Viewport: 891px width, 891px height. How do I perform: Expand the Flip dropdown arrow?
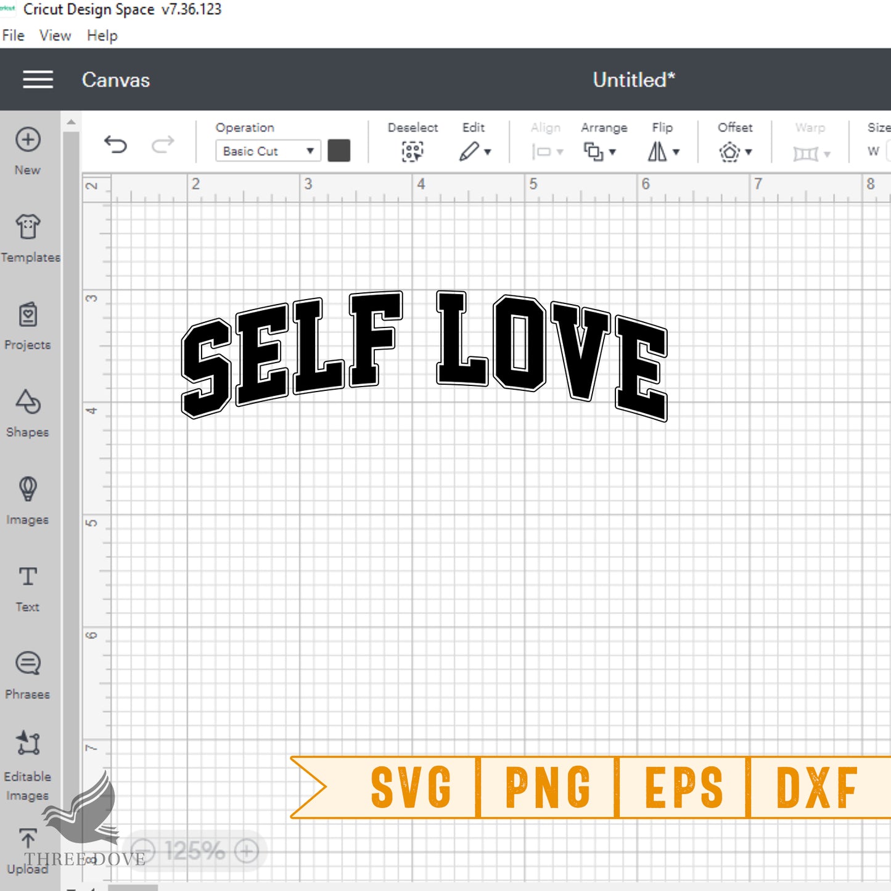click(676, 152)
